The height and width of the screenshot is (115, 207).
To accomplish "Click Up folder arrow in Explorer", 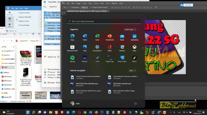I will pyautogui.click(x=12, y=41).
